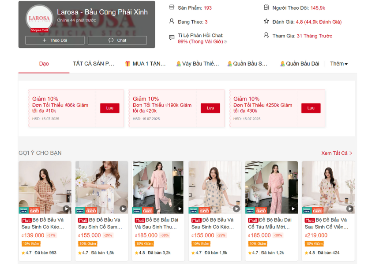This screenshot has height=264, width=375.
Task: Save the ₫250k minimum order voucher
Action: point(311,108)
